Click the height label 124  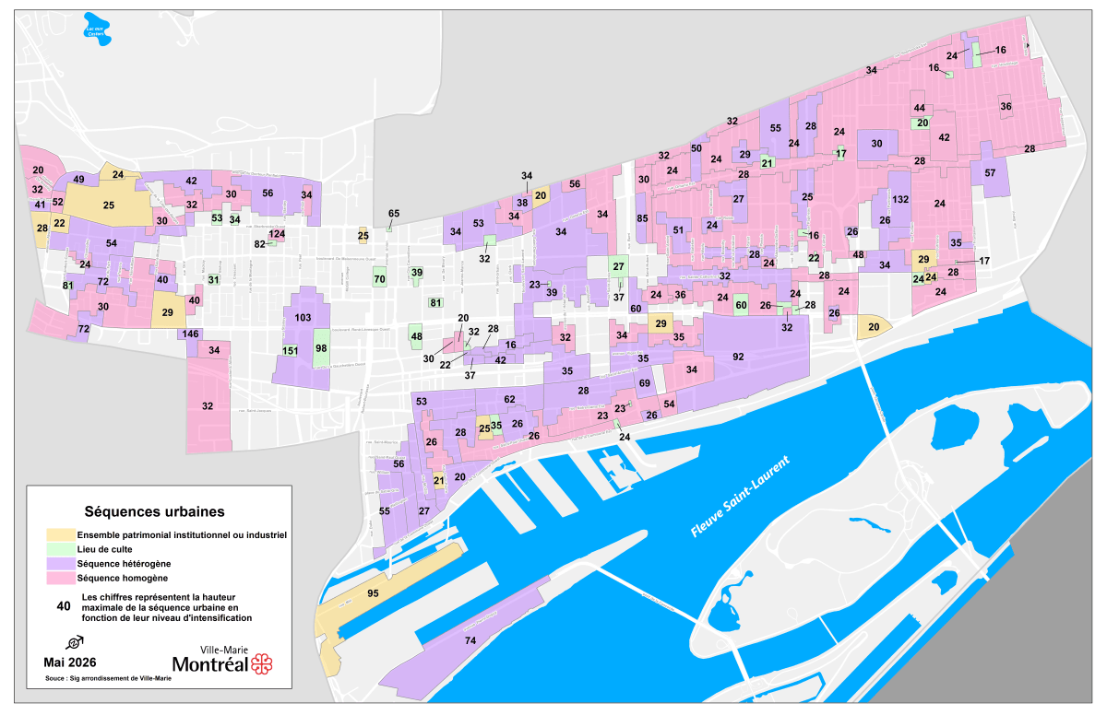click(277, 234)
